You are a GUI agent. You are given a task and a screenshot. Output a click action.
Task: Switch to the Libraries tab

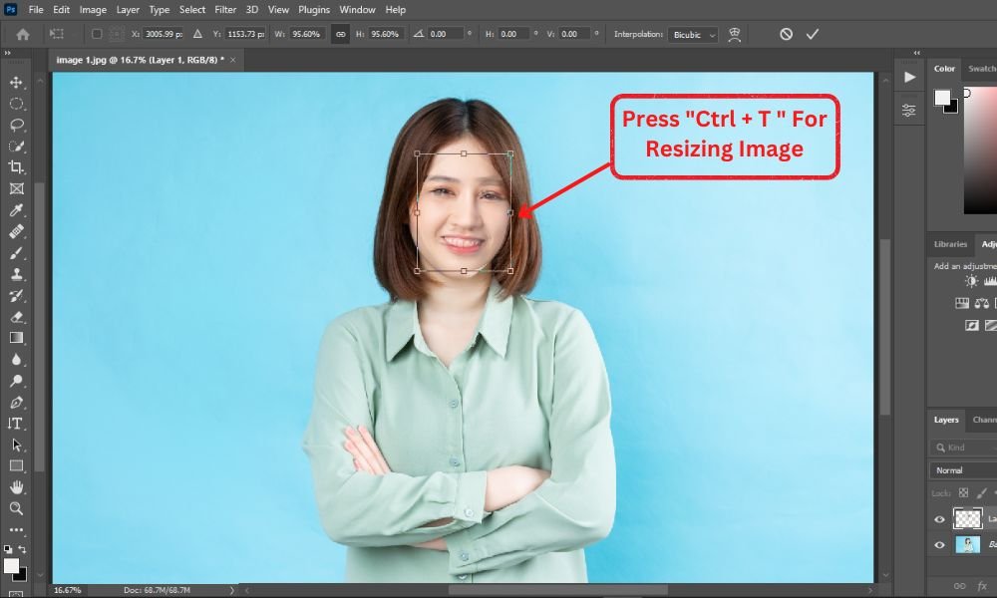pyautogui.click(x=950, y=244)
